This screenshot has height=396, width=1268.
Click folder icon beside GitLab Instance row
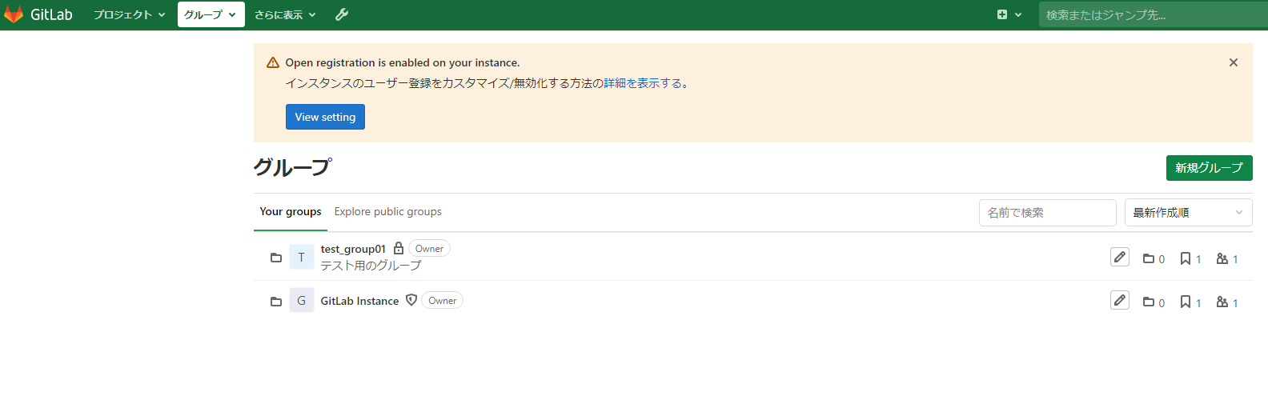pos(276,302)
